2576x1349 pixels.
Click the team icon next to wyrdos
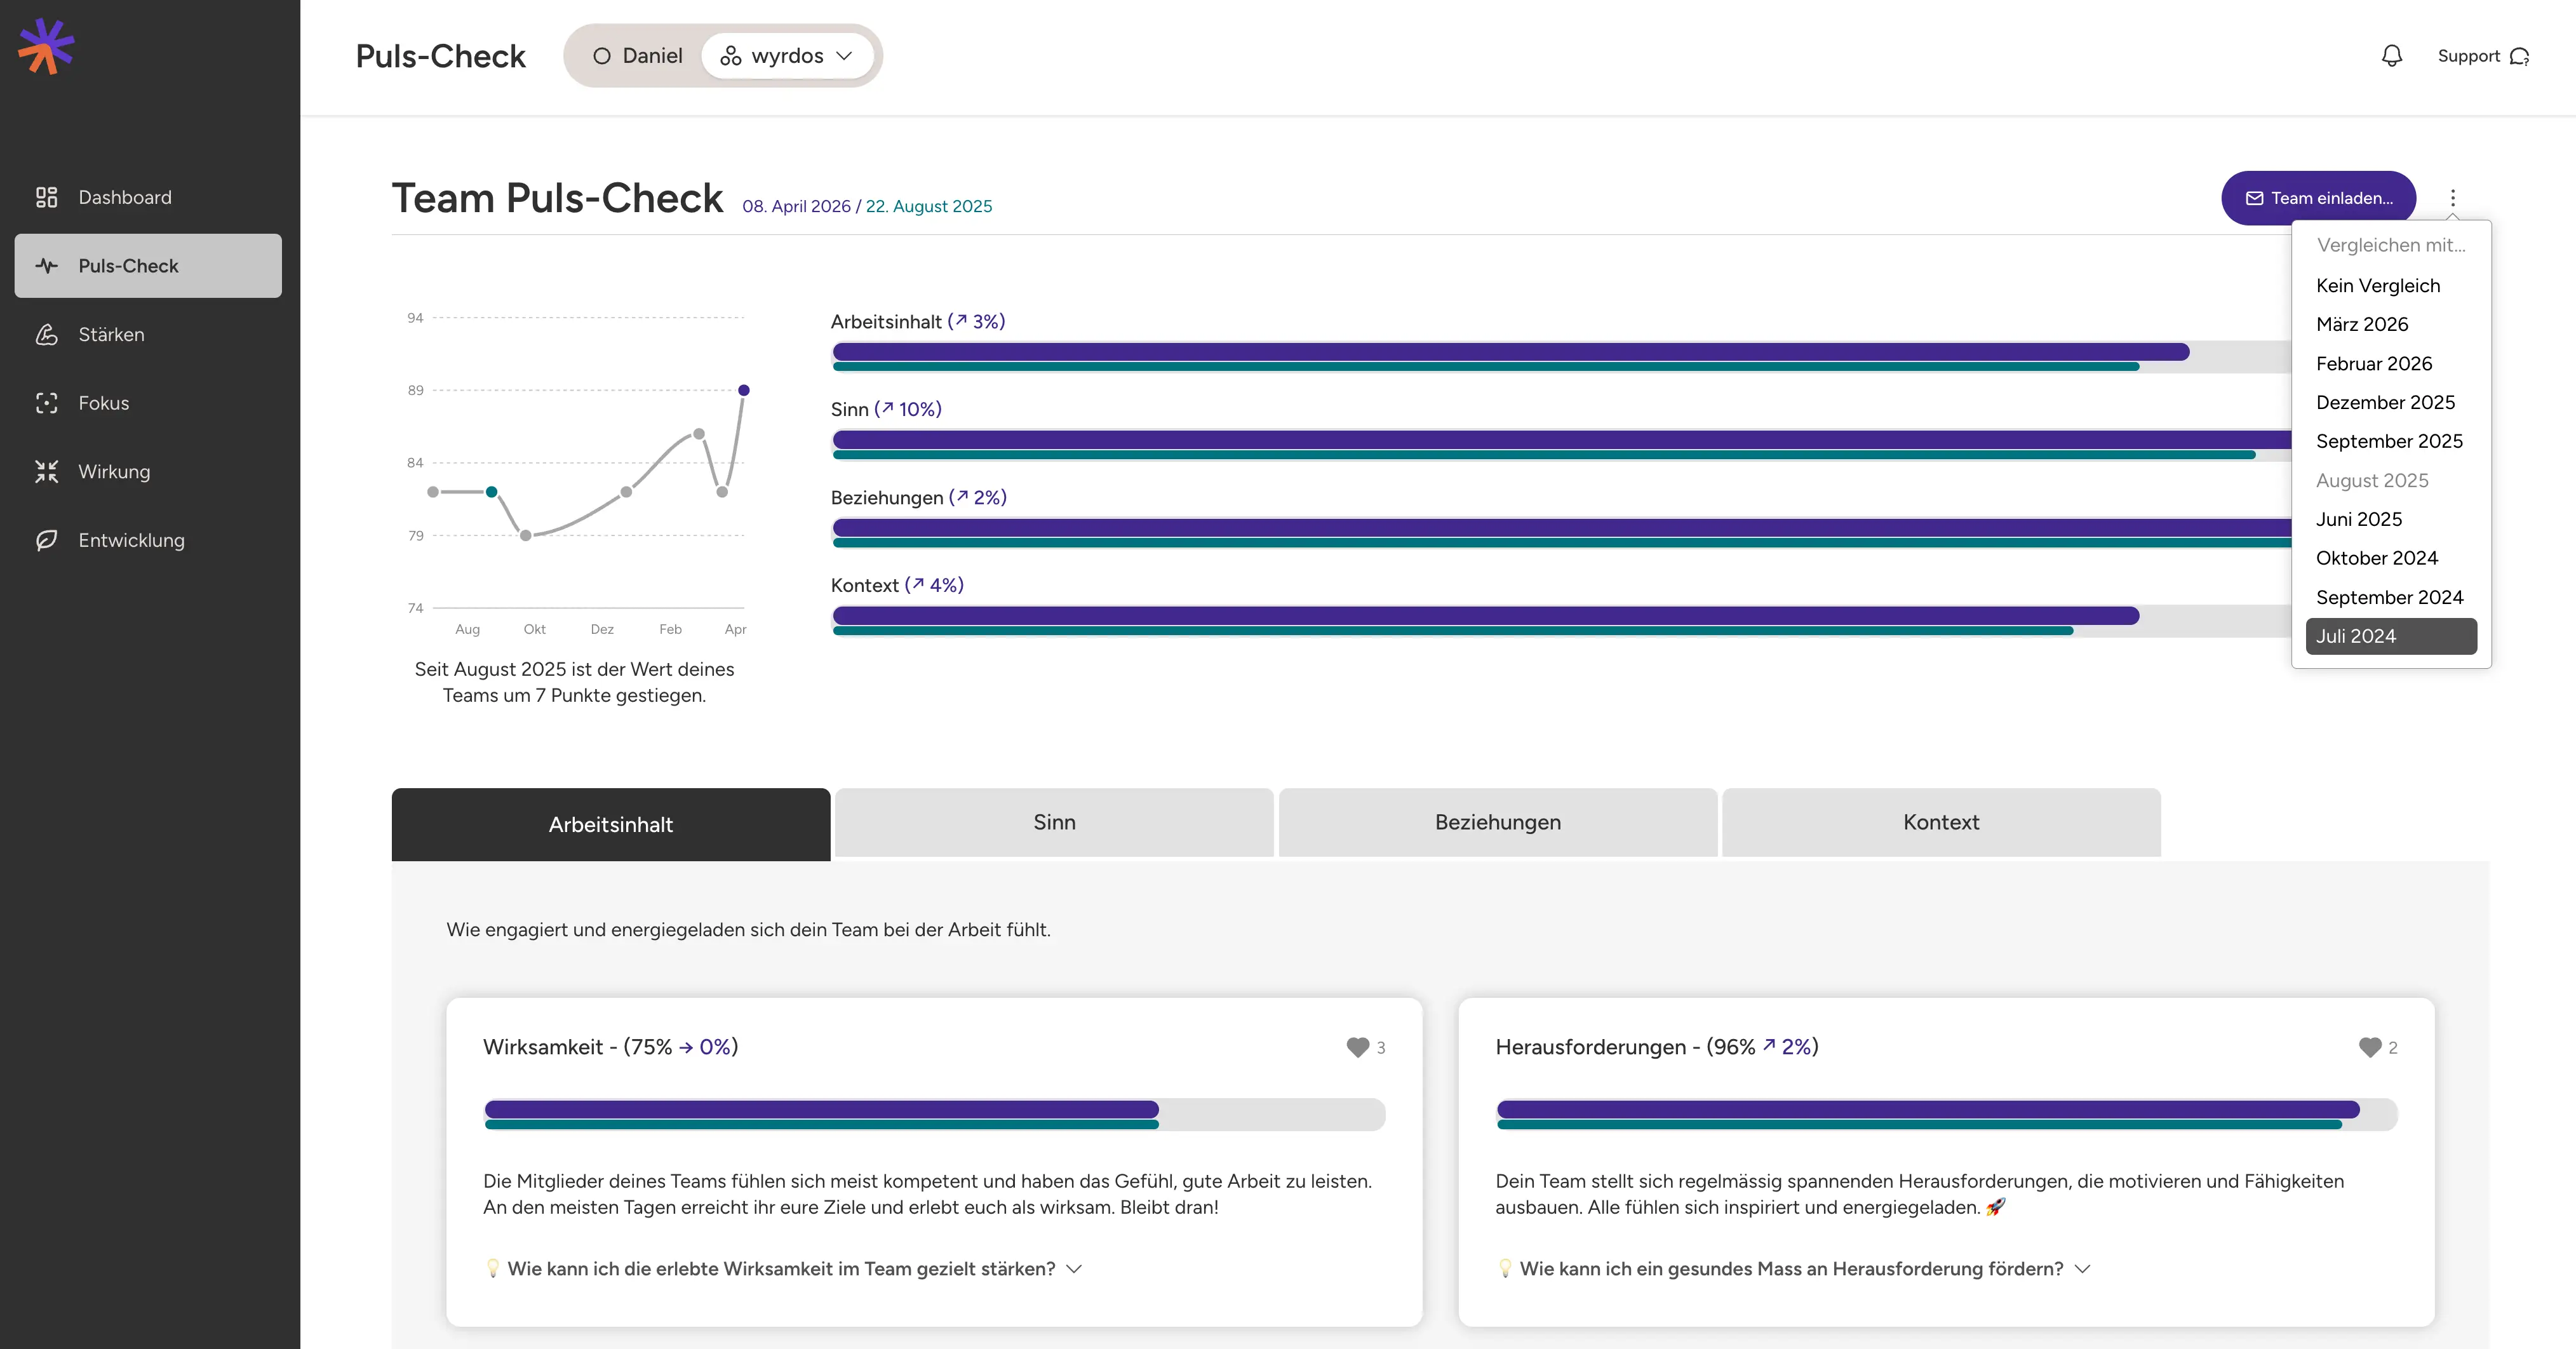coord(731,56)
